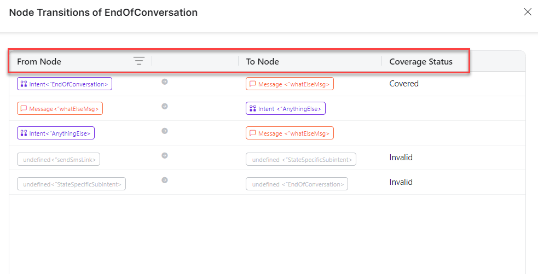Sort by the To Node column header
This screenshot has height=274, width=538.
pyautogui.click(x=262, y=61)
